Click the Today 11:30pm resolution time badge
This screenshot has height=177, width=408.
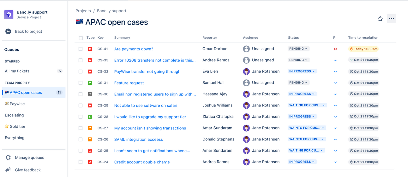pos(363,49)
